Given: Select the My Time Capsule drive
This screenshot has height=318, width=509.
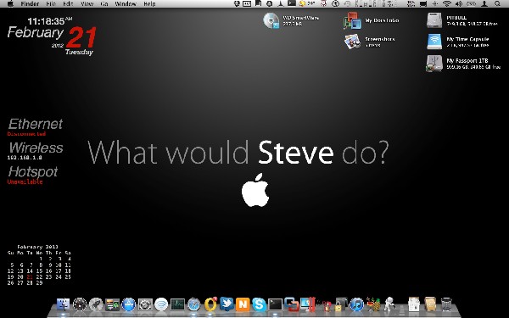Looking at the screenshot, I should (434, 42).
